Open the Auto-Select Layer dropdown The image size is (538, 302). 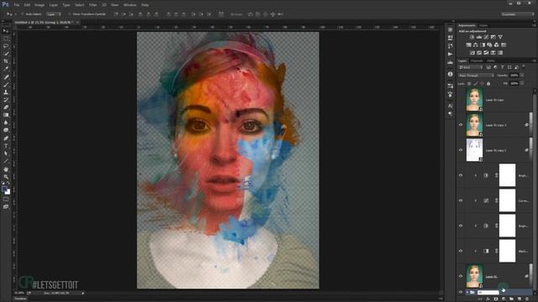pyautogui.click(x=54, y=14)
